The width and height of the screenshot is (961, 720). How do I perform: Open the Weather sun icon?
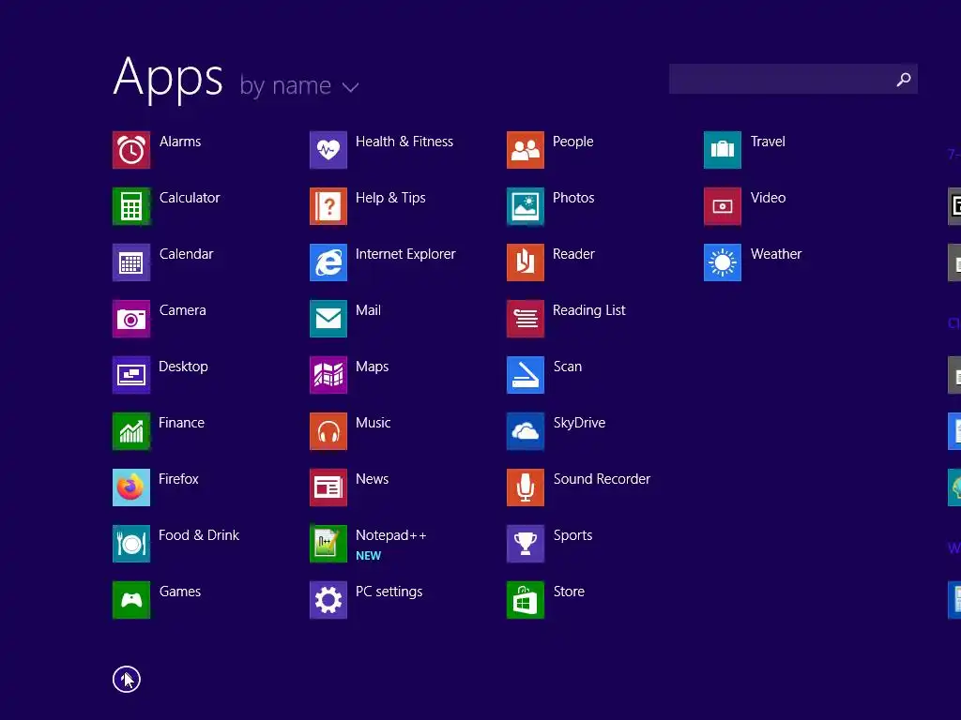point(723,262)
